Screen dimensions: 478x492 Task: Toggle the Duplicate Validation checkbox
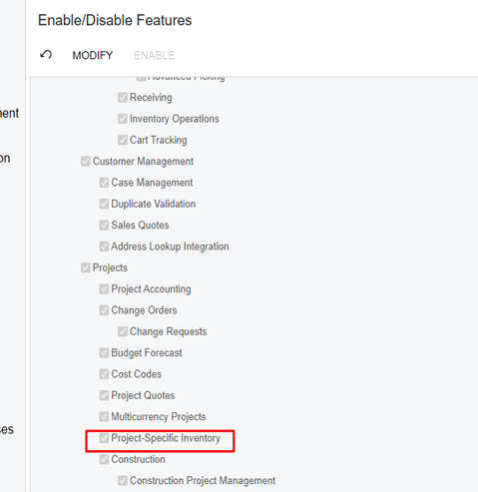104,204
